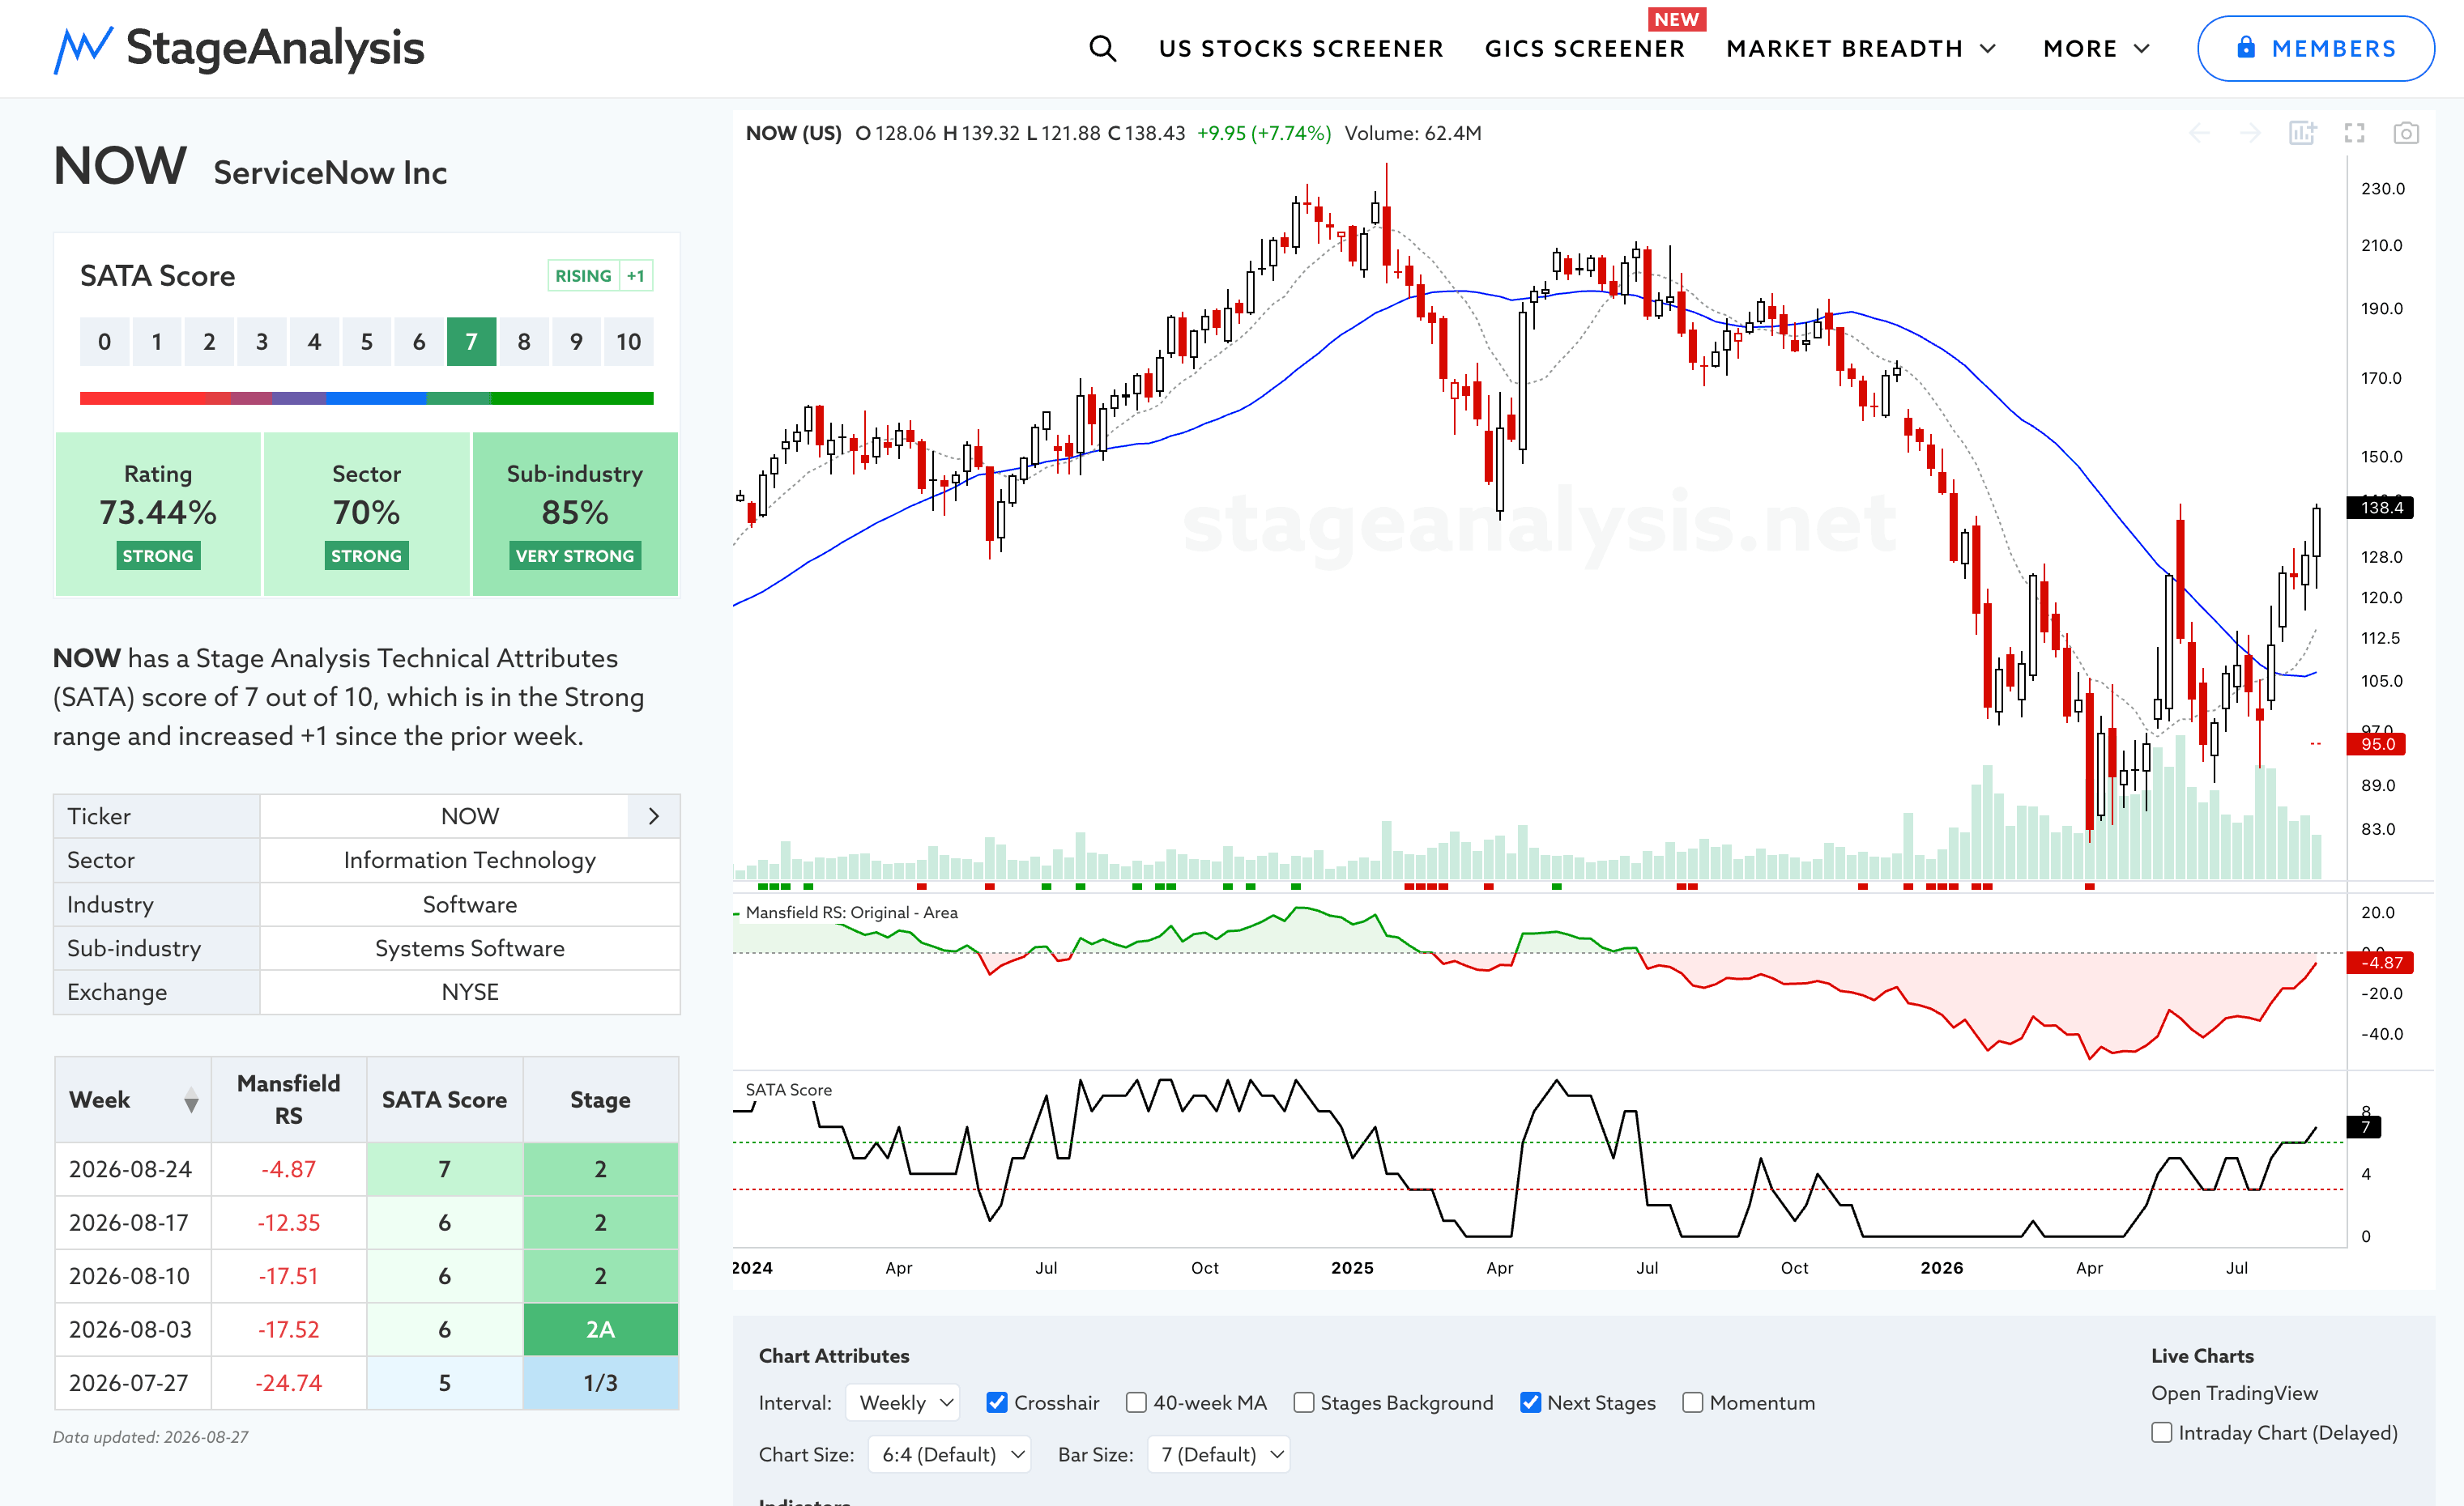Click the 138.4 current price label
2464x1506 pixels.
click(2380, 508)
